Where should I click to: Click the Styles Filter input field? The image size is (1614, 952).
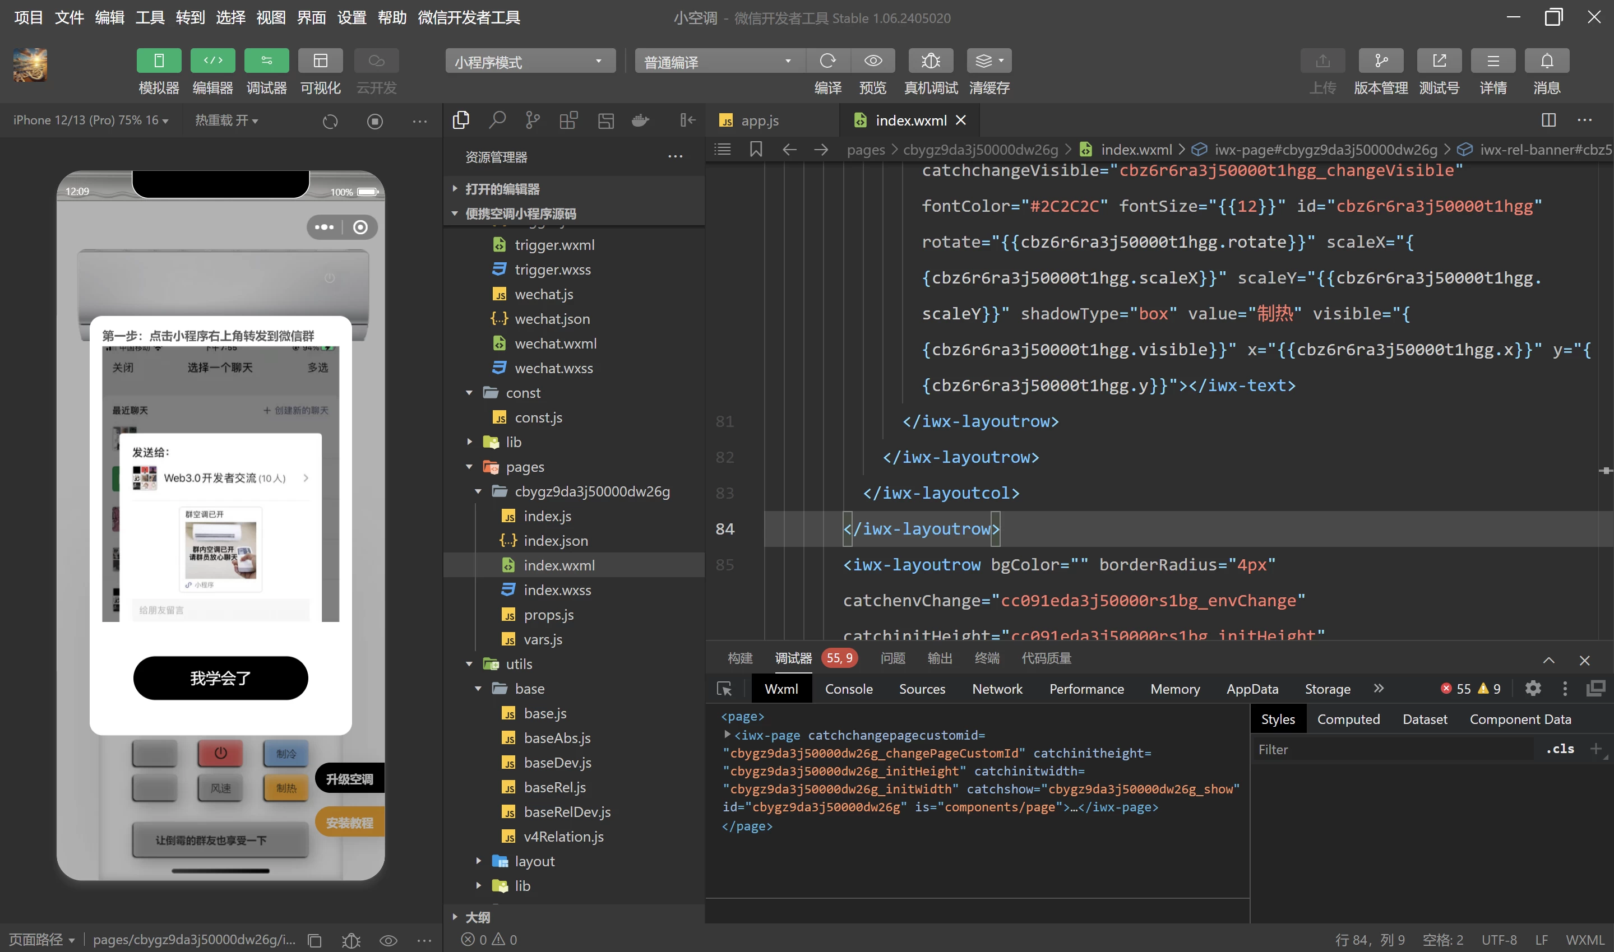tap(1393, 749)
